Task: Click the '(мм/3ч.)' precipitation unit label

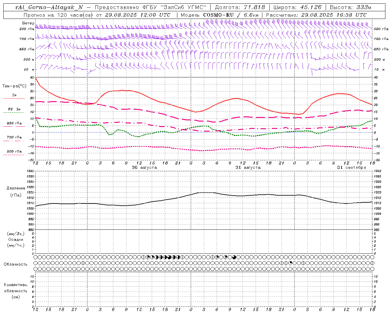Action: click(16, 234)
